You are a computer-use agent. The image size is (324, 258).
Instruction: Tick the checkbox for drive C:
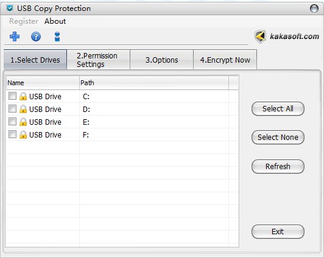(x=12, y=96)
